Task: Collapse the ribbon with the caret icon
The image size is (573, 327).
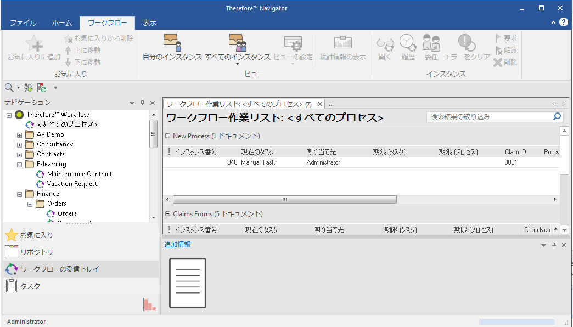Action: (553, 22)
